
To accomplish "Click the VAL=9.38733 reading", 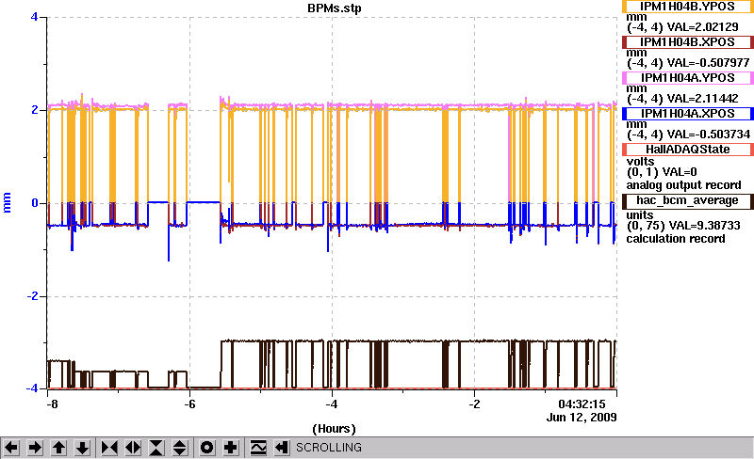I will [702, 226].
